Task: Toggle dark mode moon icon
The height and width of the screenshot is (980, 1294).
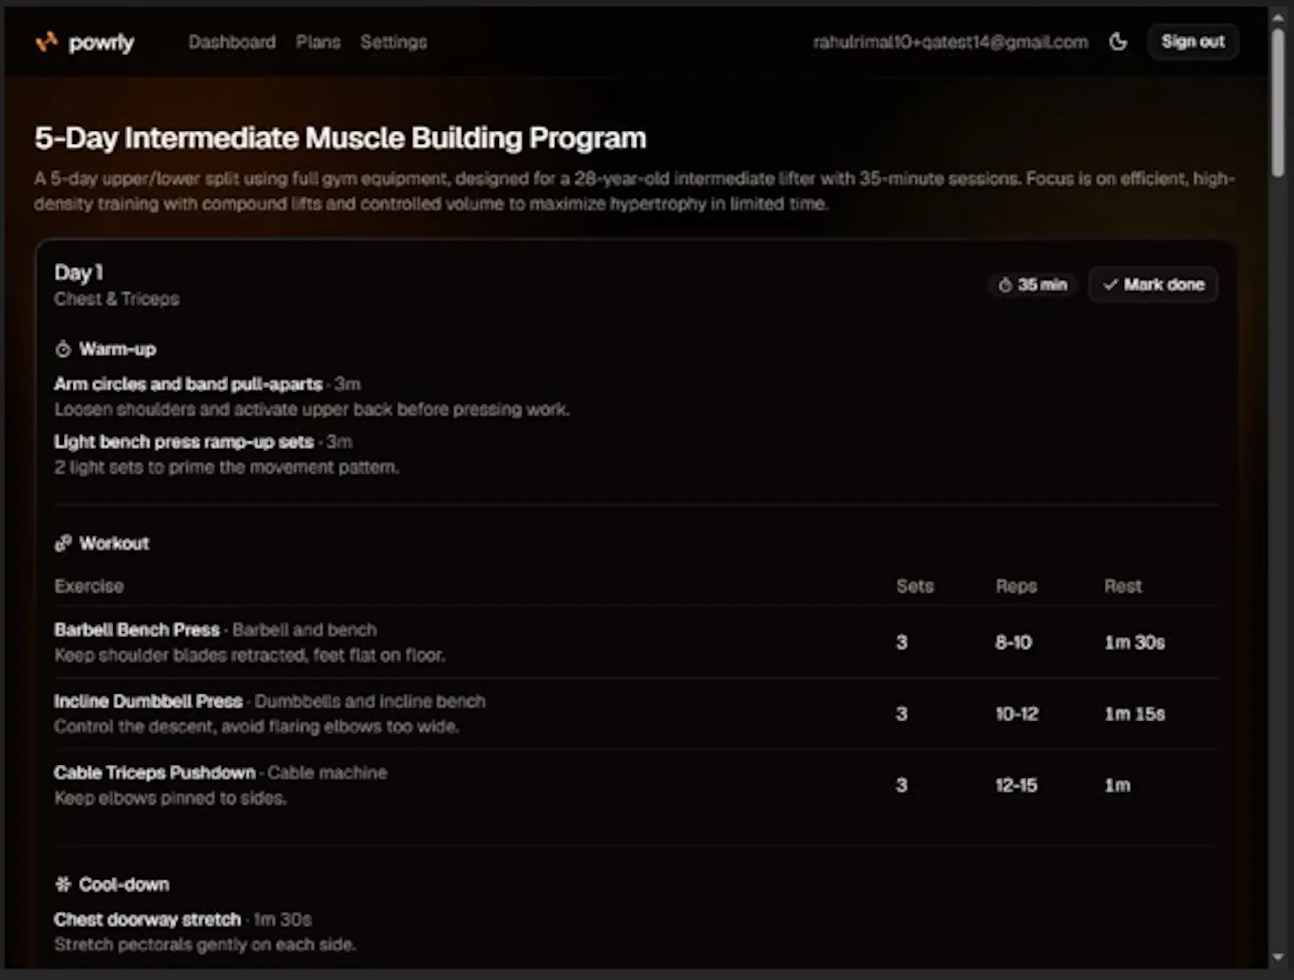Action: tap(1118, 41)
